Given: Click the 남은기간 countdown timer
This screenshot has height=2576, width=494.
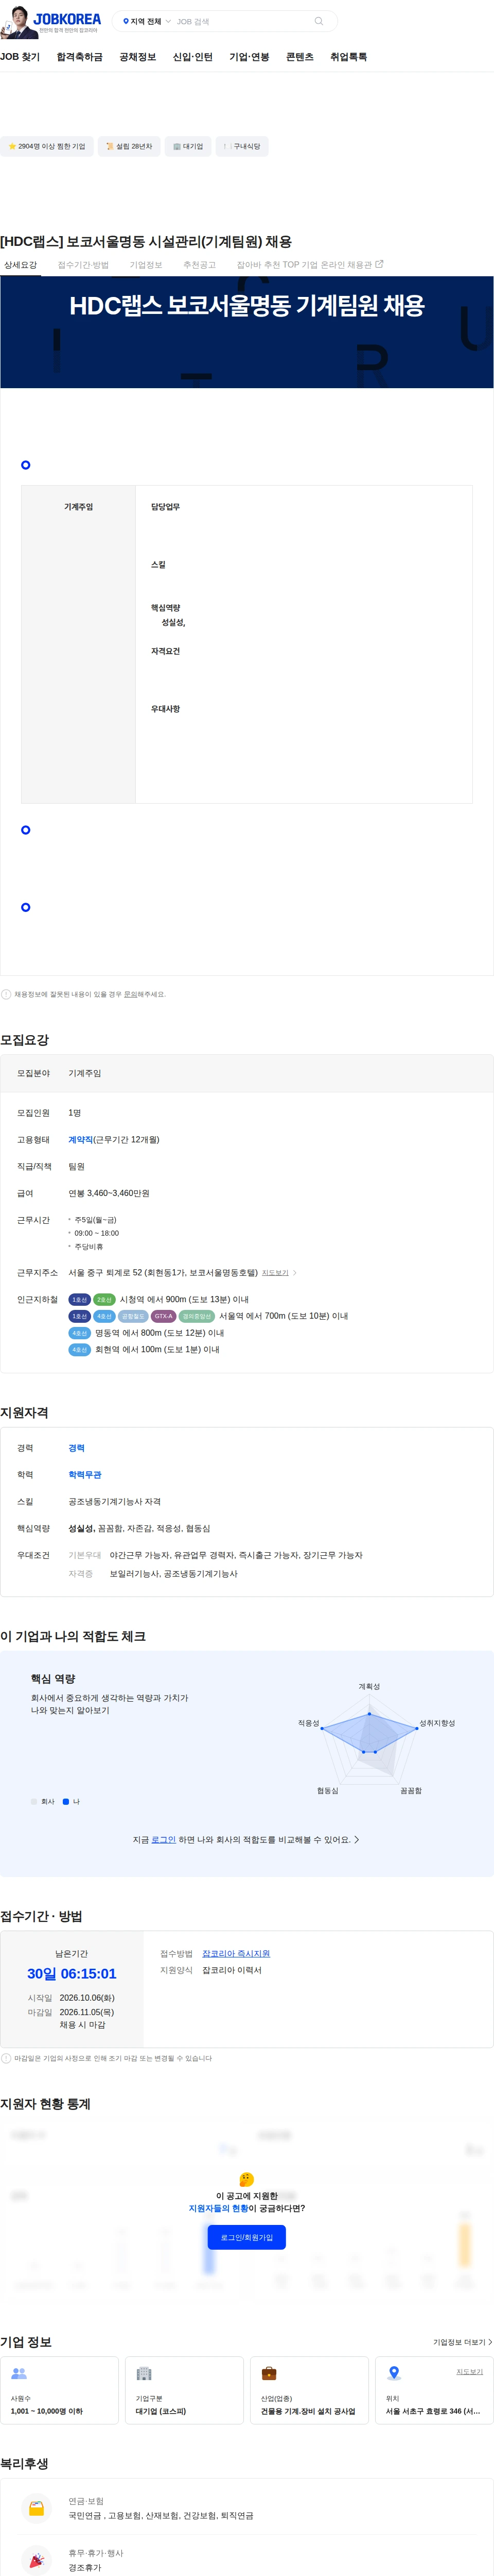Looking at the screenshot, I should click(72, 1974).
